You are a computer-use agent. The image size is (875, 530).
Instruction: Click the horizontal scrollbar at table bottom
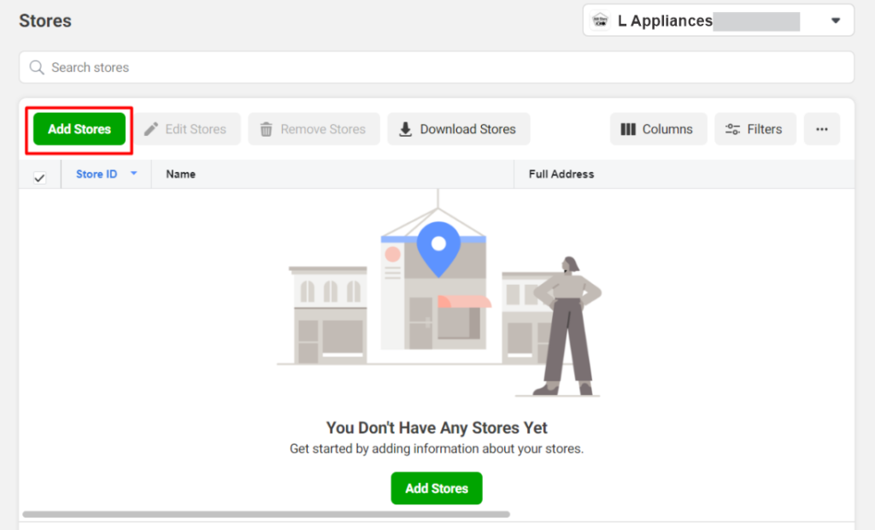pos(267,515)
